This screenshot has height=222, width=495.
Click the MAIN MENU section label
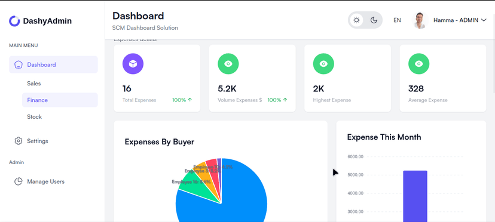pos(23,45)
